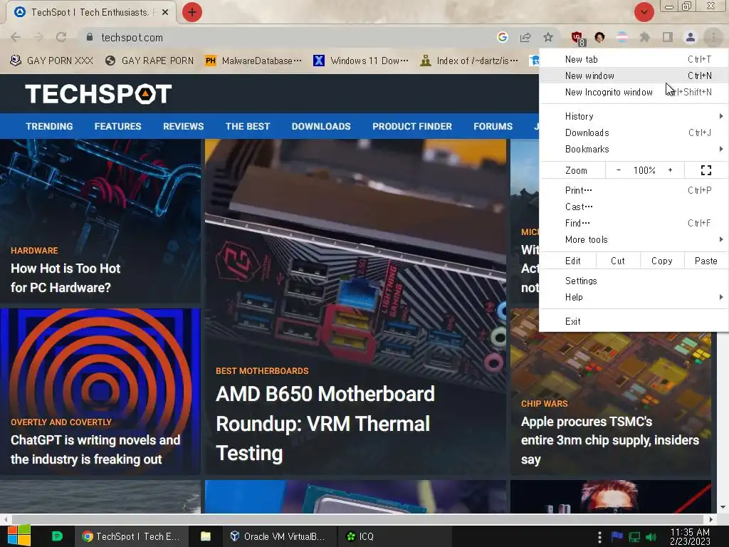Expand the History submenu
The image size is (729, 547).
(x=634, y=116)
